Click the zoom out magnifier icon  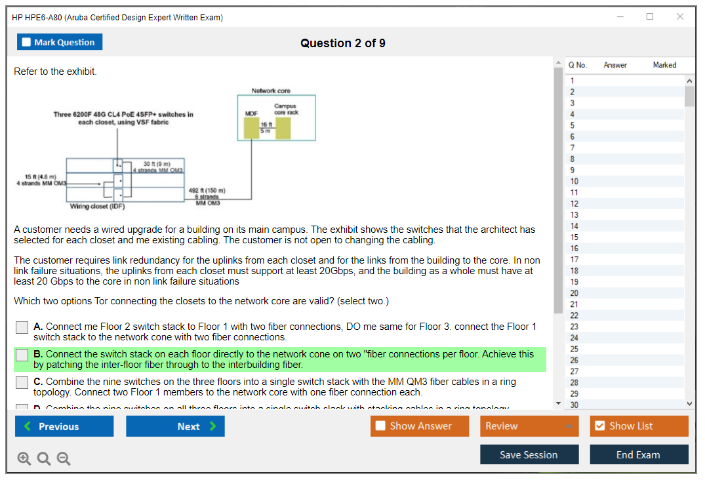pyautogui.click(x=64, y=458)
